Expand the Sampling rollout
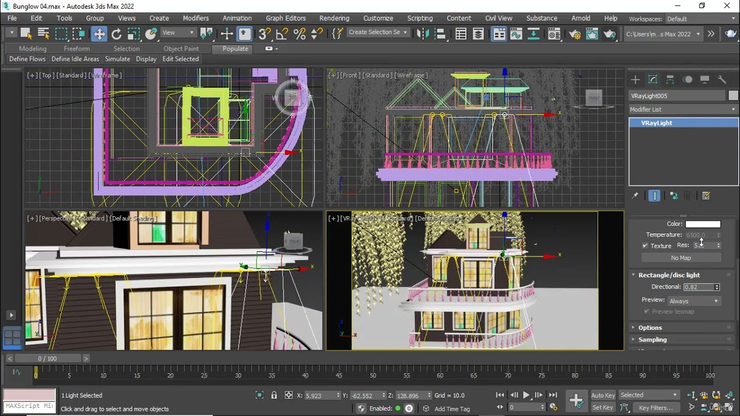 (x=683, y=340)
